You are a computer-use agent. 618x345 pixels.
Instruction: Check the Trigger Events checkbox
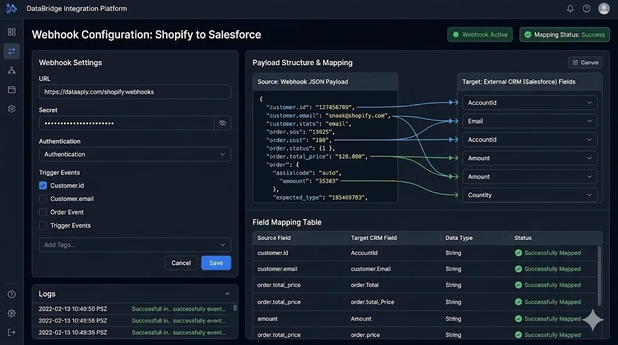pos(43,226)
